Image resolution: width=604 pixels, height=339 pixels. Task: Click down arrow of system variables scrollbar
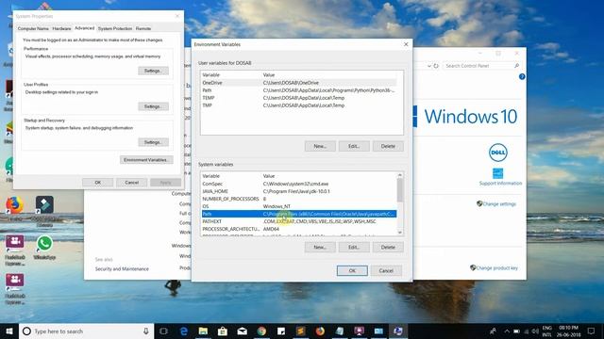click(400, 233)
